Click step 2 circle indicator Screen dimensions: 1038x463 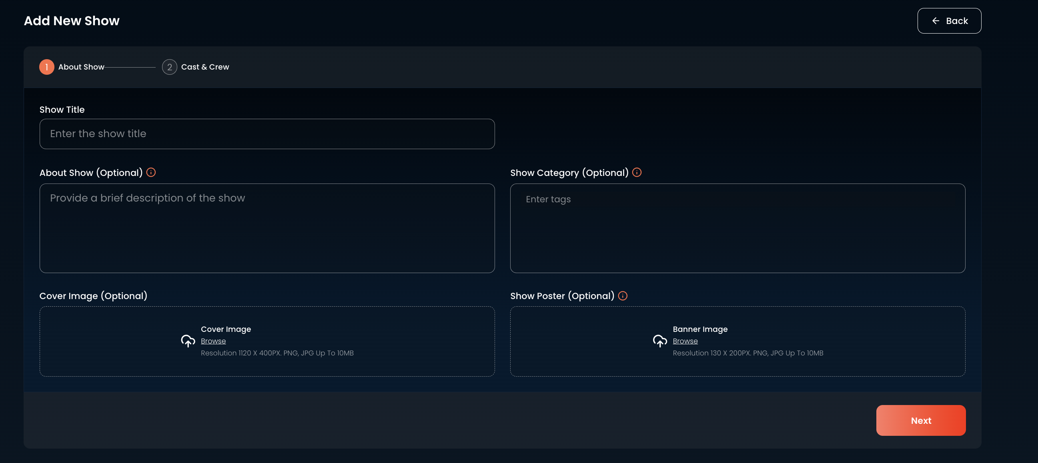pos(169,67)
